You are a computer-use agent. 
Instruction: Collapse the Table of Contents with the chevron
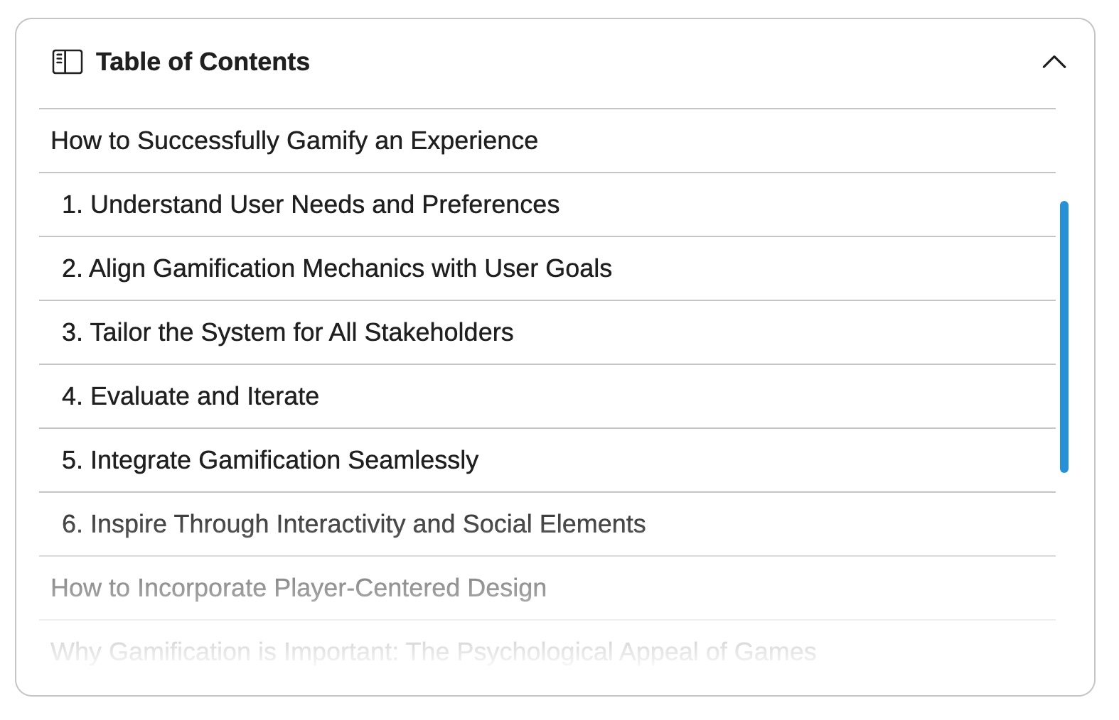[1054, 62]
